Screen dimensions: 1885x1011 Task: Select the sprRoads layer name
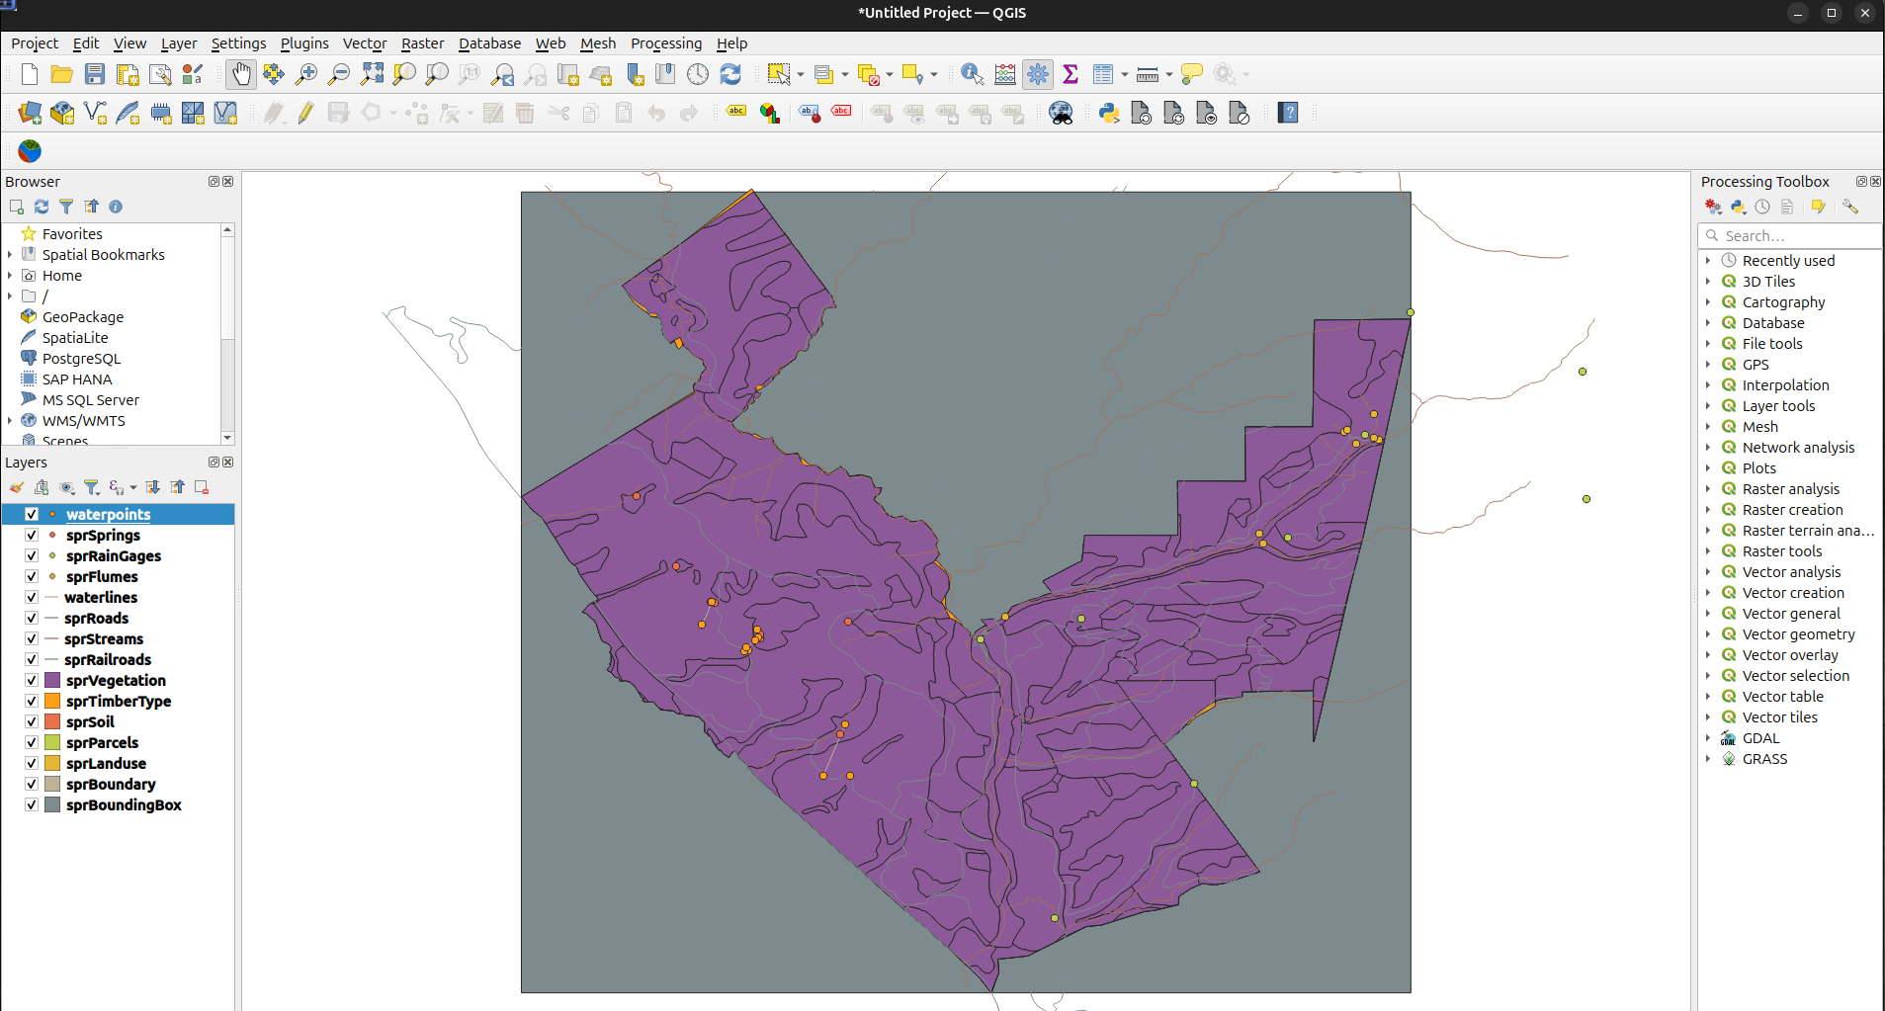[x=96, y=618]
